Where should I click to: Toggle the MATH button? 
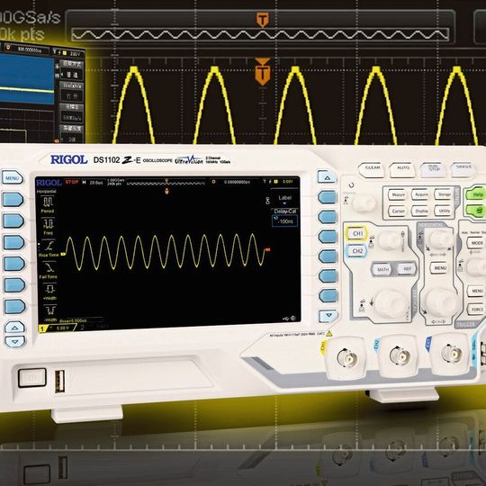click(382, 269)
